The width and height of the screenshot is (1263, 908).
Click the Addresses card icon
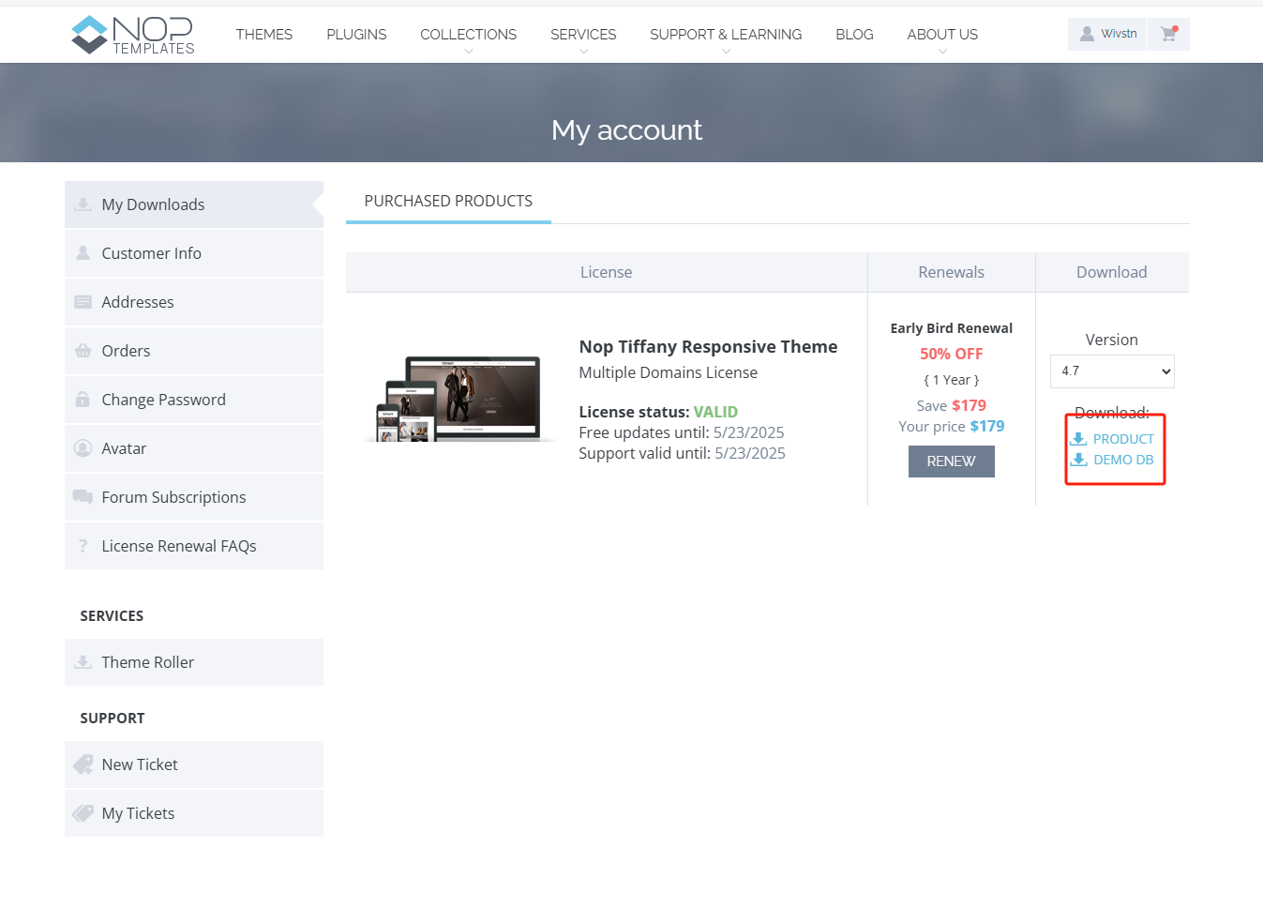point(83,302)
